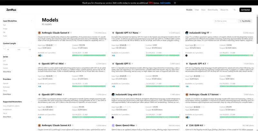Screen dimensions: 258x131
Task: Click the Qwen logo beside Qwen3-Max
Action: coord(113,125)
